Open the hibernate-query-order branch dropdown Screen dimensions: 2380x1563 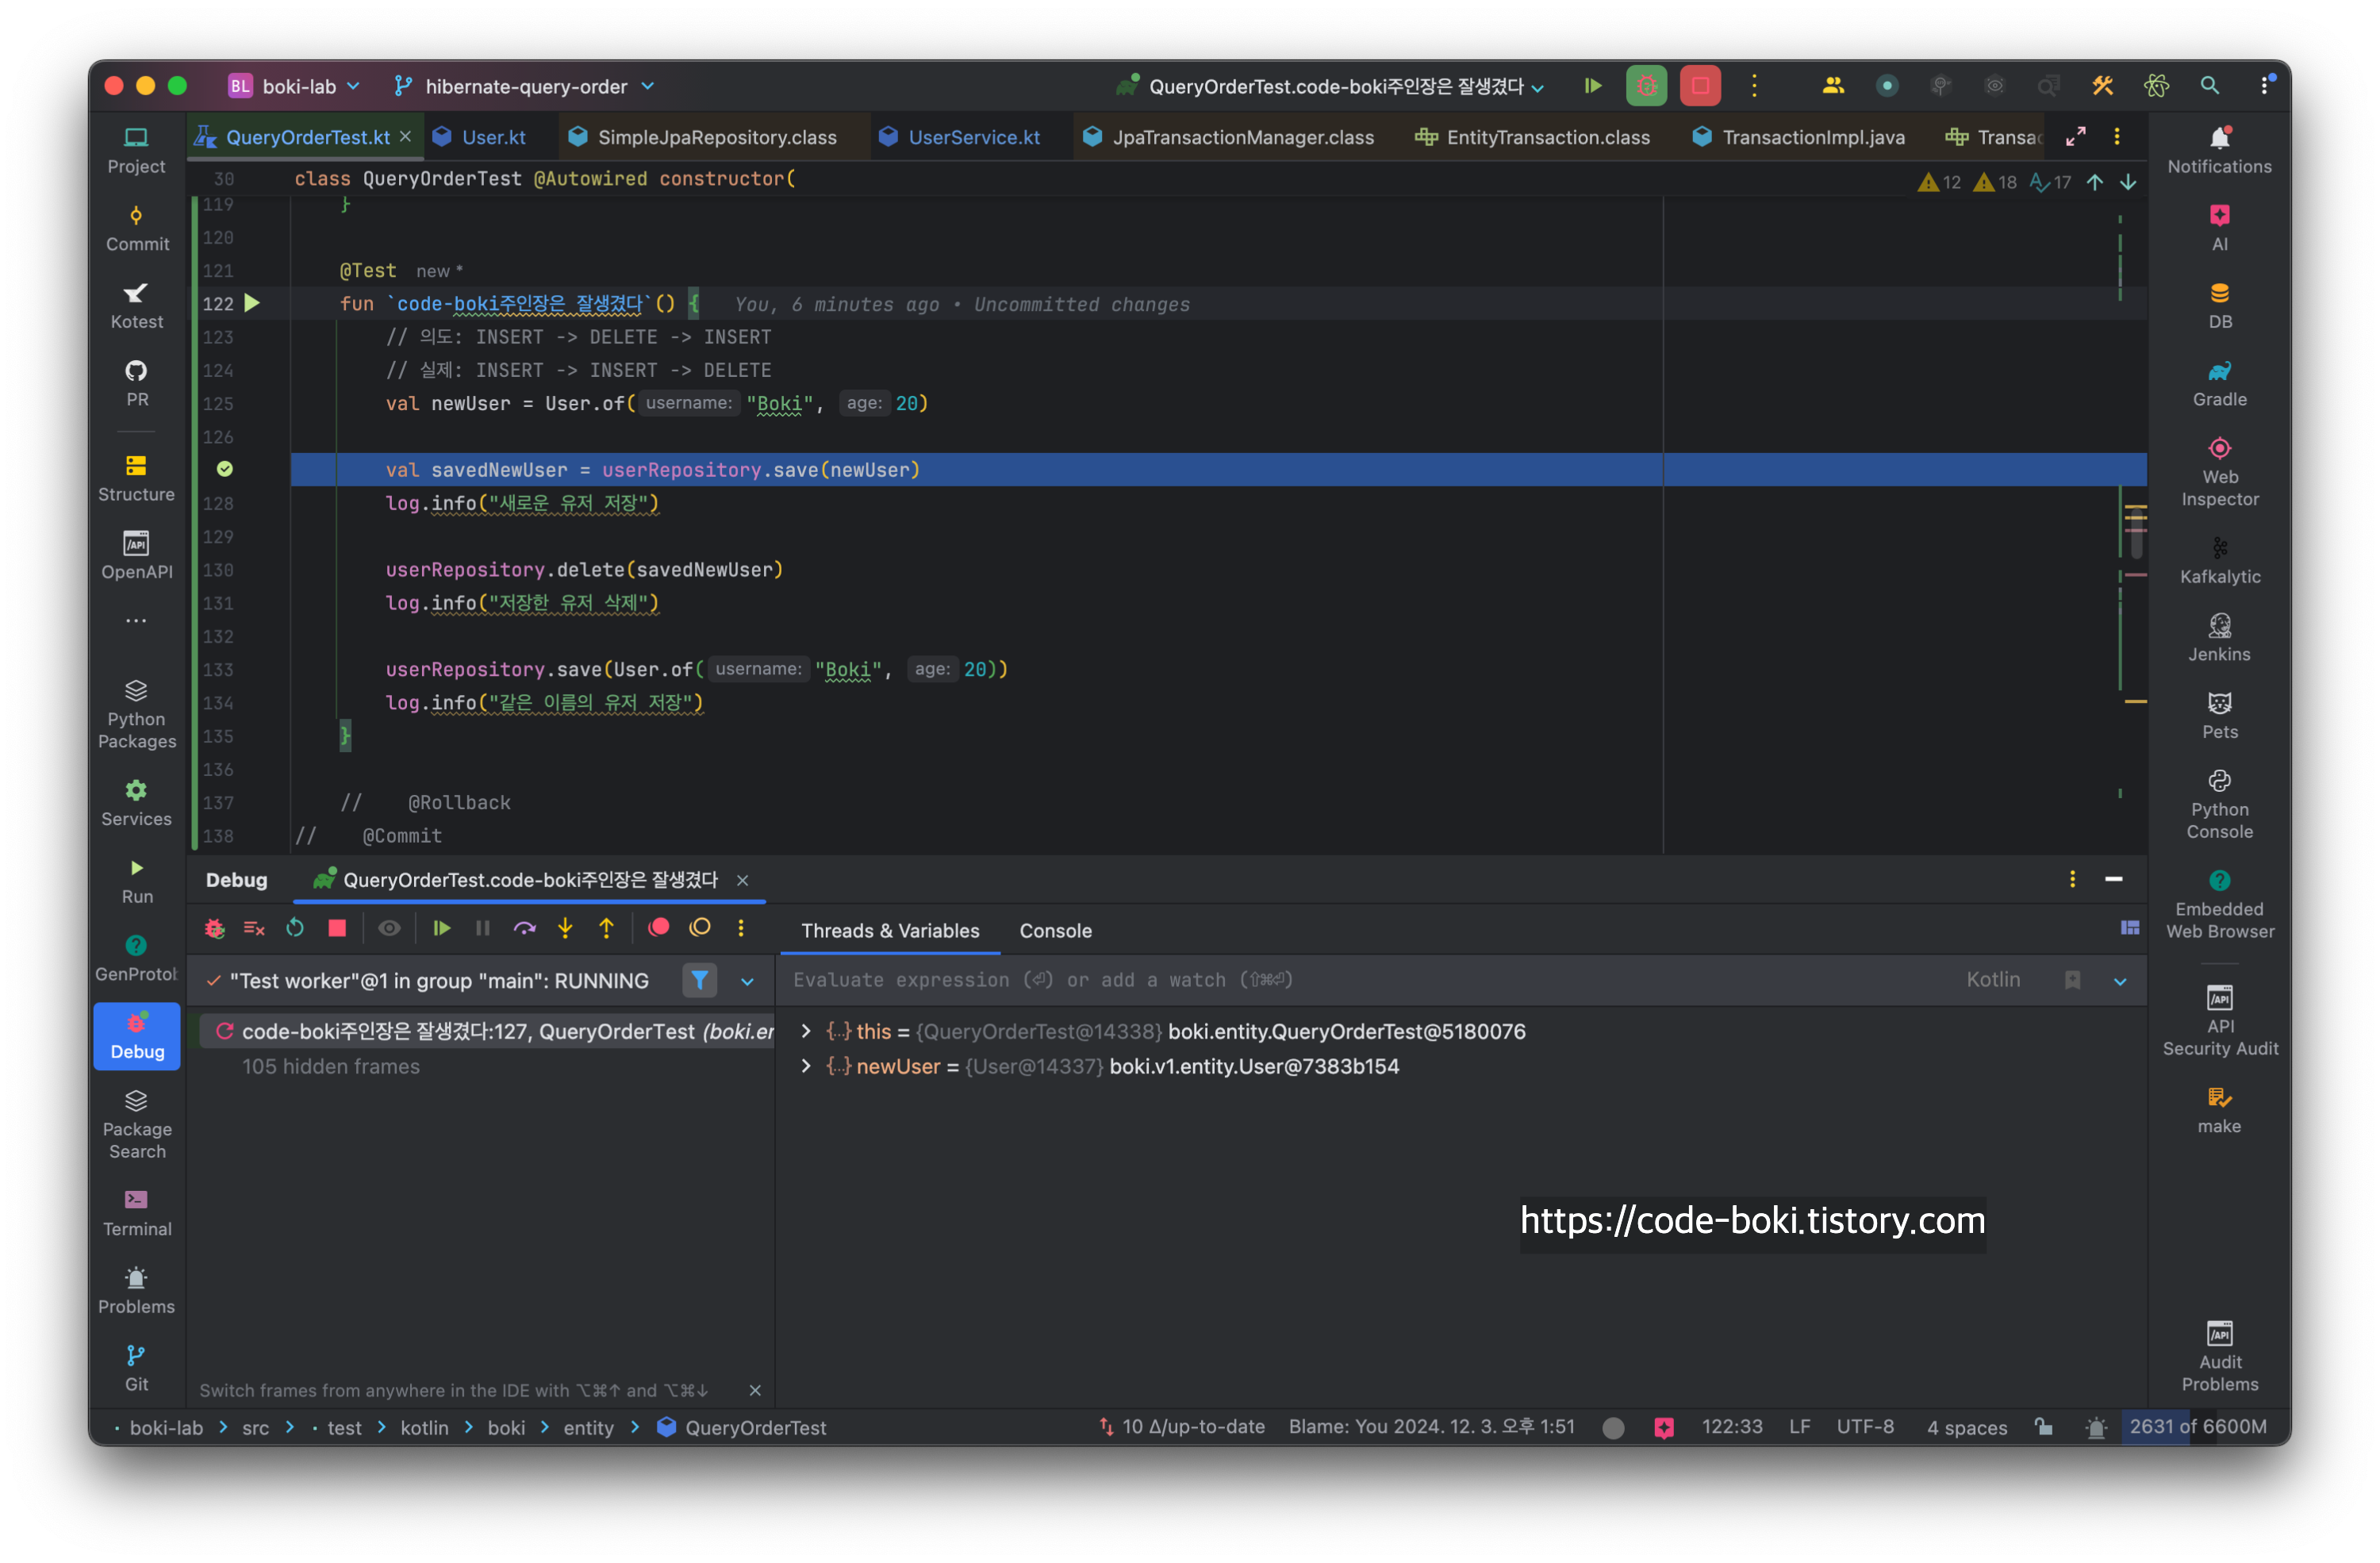click(525, 87)
